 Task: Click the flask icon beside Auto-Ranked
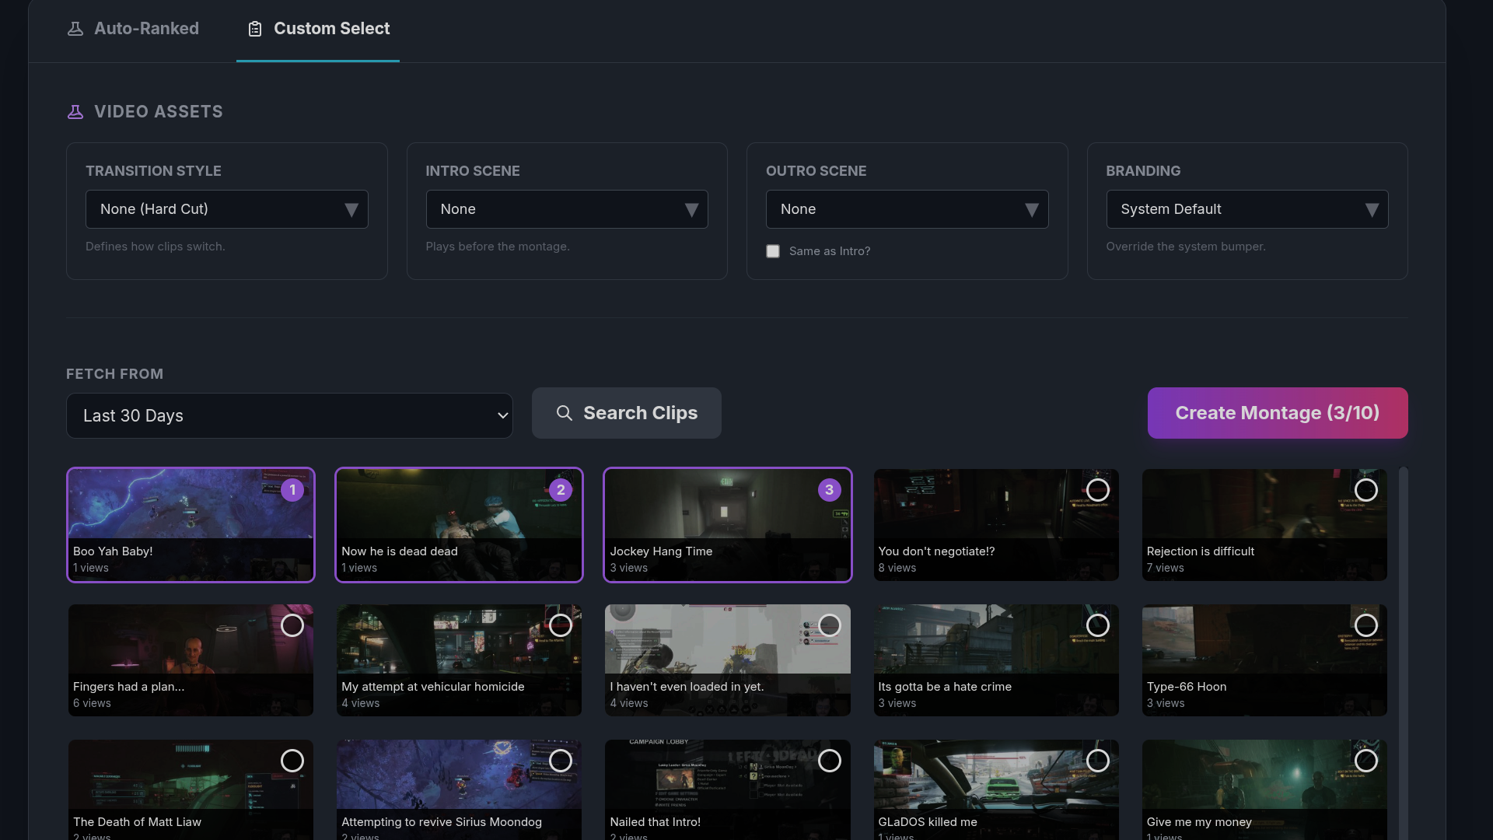[75, 29]
